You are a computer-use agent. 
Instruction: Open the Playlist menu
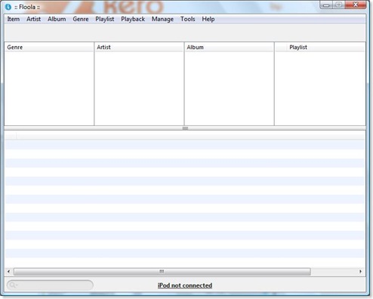[x=105, y=19]
